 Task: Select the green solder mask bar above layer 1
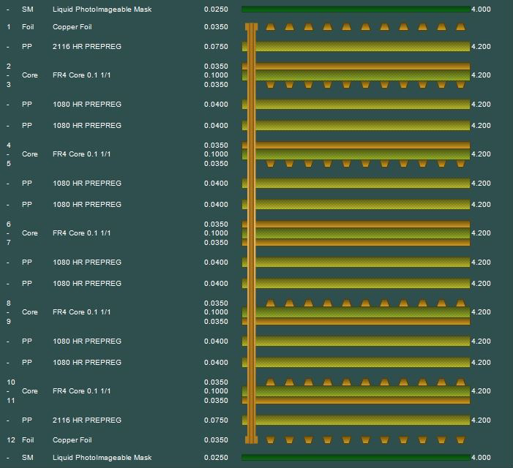356,10
